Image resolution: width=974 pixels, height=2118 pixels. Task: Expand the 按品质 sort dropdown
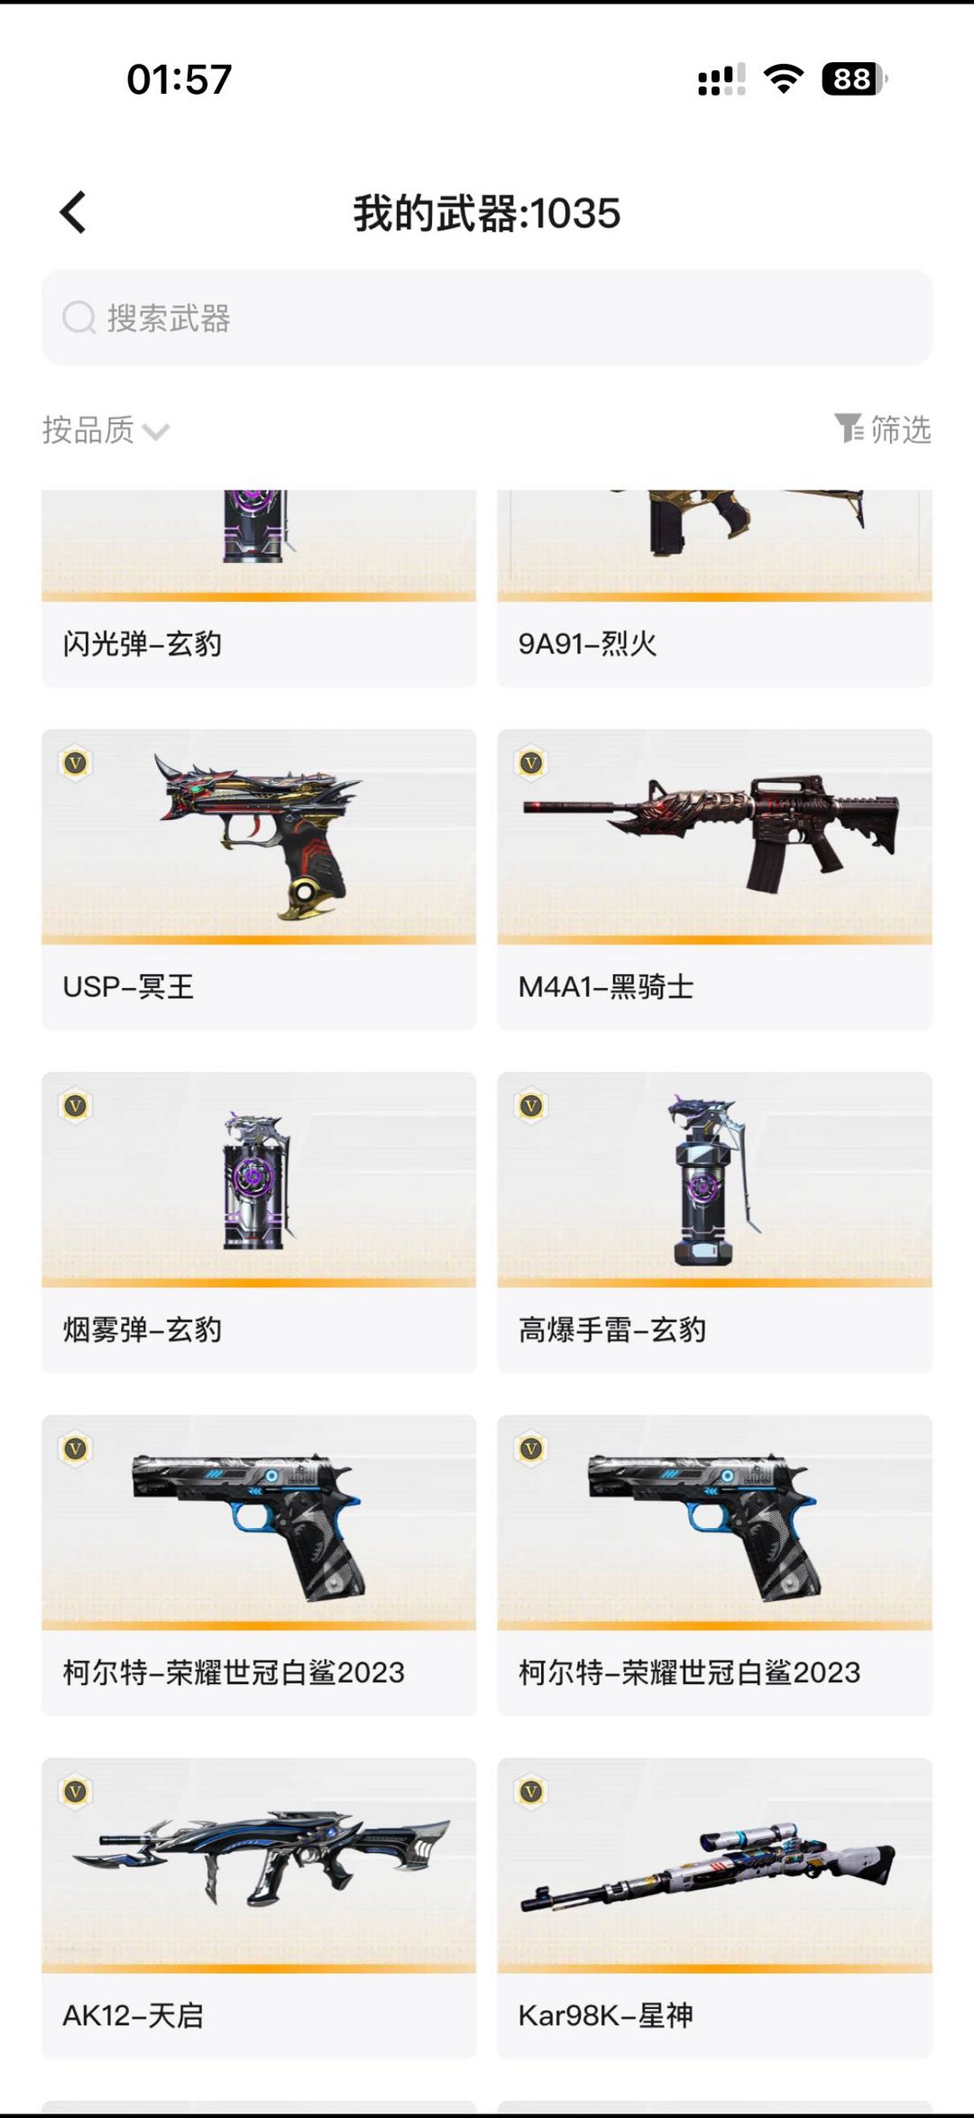click(106, 429)
